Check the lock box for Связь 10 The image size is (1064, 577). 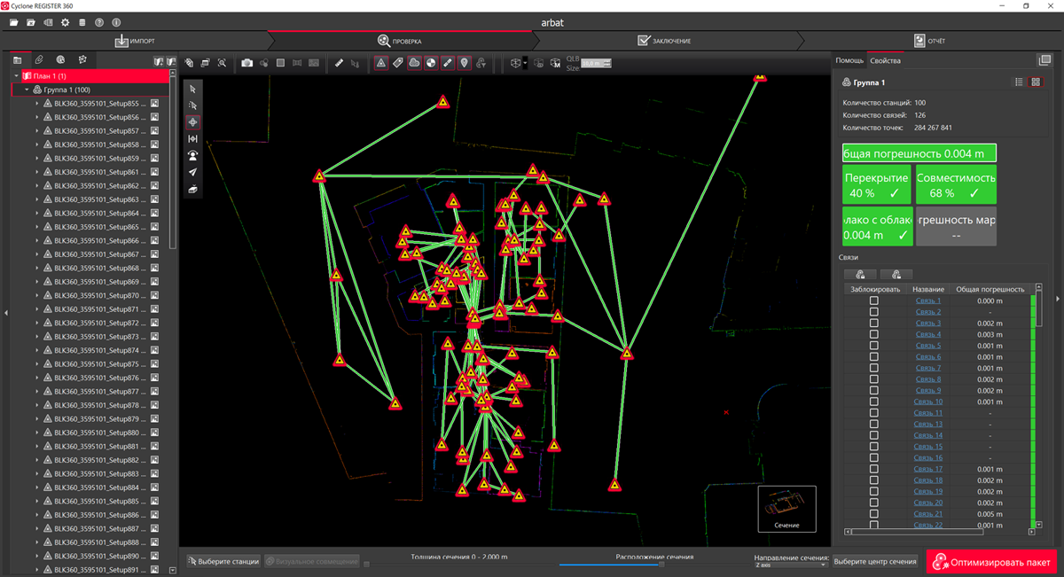click(x=873, y=402)
